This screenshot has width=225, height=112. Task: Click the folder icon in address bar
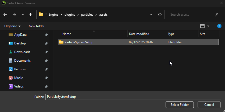click(x=41, y=14)
